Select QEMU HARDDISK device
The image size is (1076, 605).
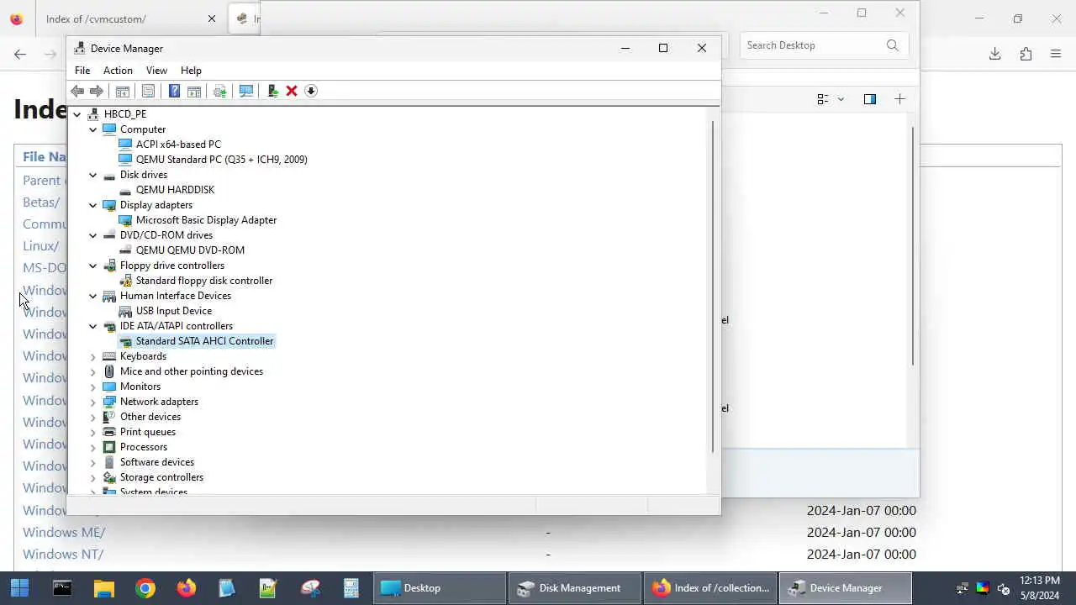(x=175, y=190)
